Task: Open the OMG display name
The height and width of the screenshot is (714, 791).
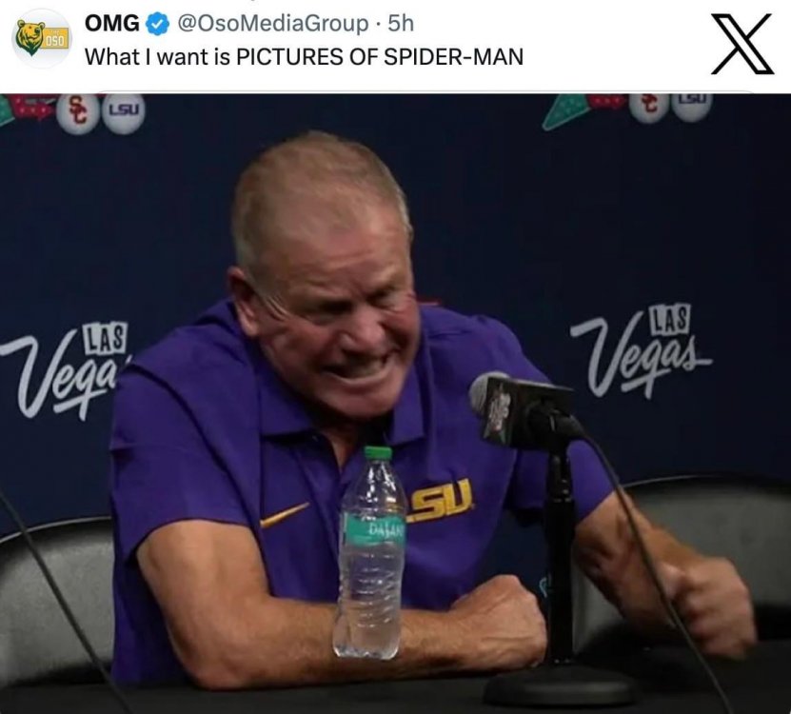Action: point(112,23)
